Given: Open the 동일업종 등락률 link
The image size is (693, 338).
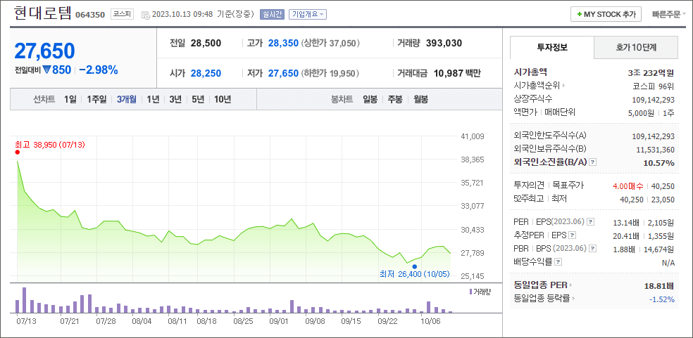Looking at the screenshot, I should point(546,299).
